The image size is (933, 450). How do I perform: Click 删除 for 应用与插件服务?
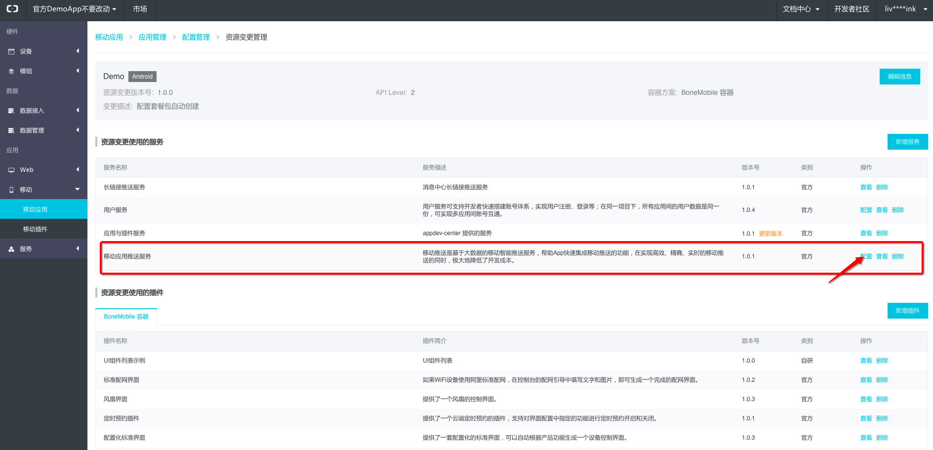pos(882,233)
